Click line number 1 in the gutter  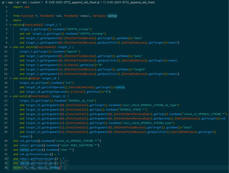pos(7,7)
